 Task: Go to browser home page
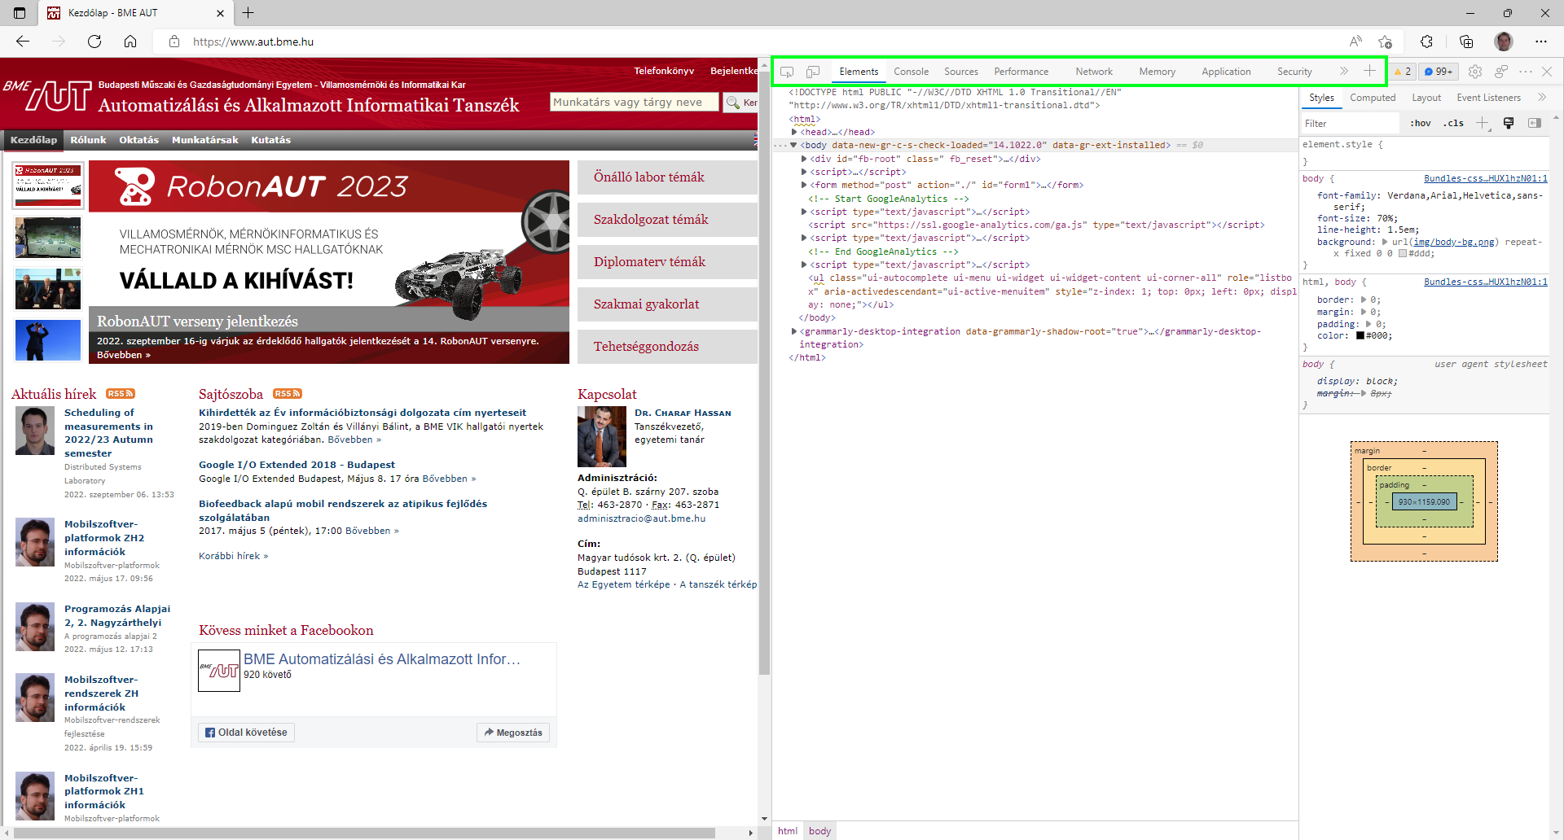(130, 42)
